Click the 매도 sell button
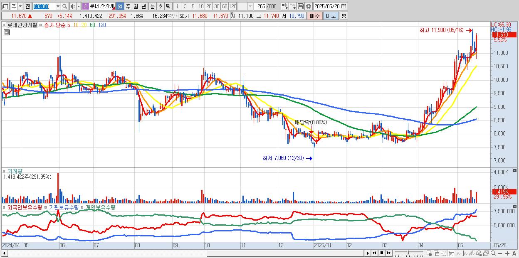 [331, 16]
